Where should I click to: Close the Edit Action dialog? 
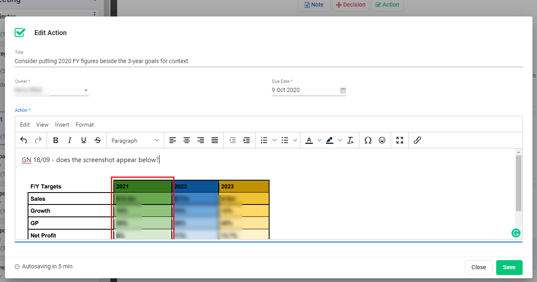pyautogui.click(x=478, y=267)
